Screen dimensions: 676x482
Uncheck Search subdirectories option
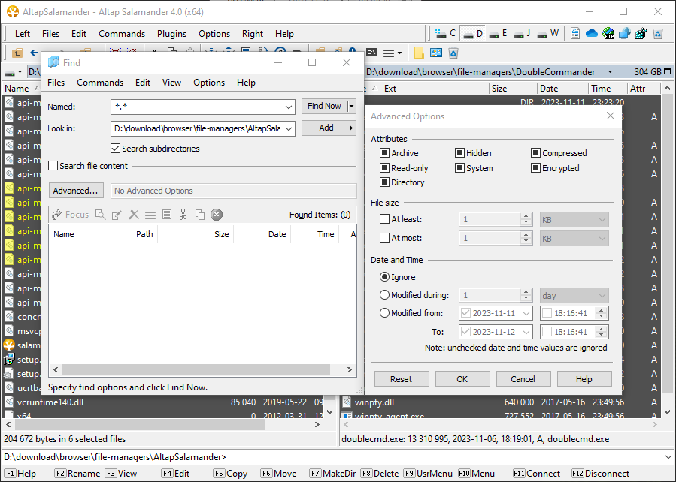click(x=116, y=149)
